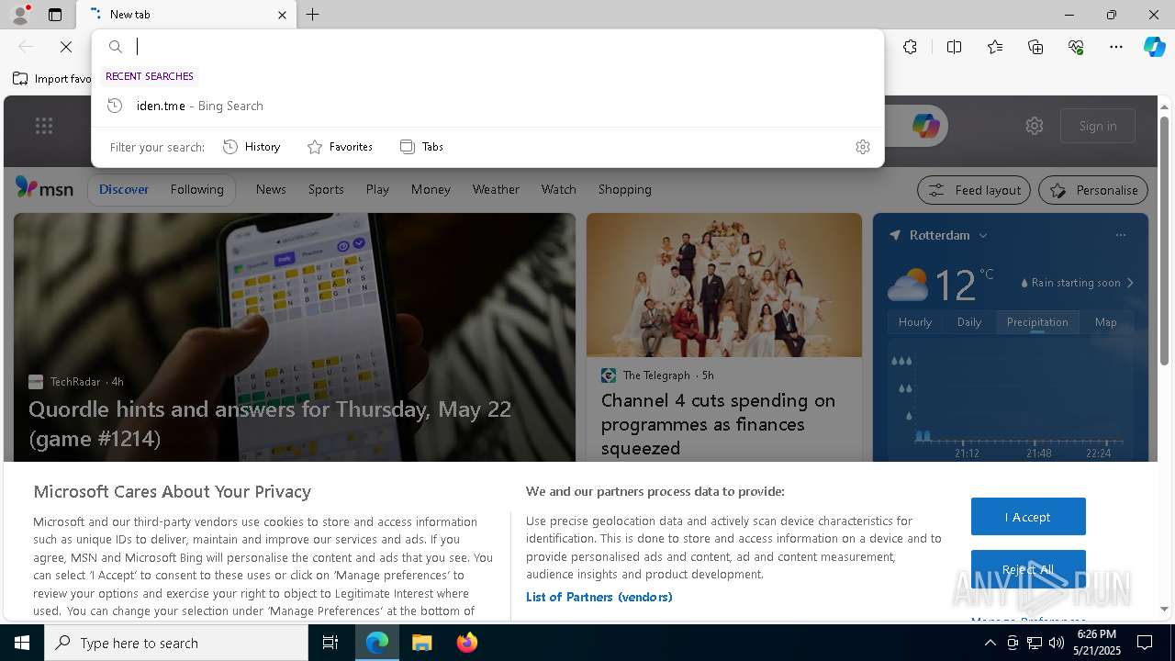Open volume control in tray
The height and width of the screenshot is (661, 1175).
click(1056, 643)
